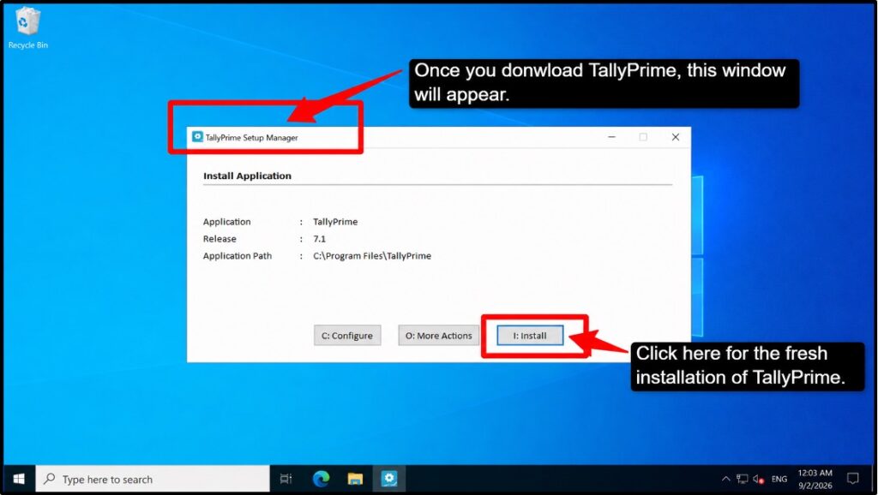Switch the ENG input language indicator

tap(779, 480)
